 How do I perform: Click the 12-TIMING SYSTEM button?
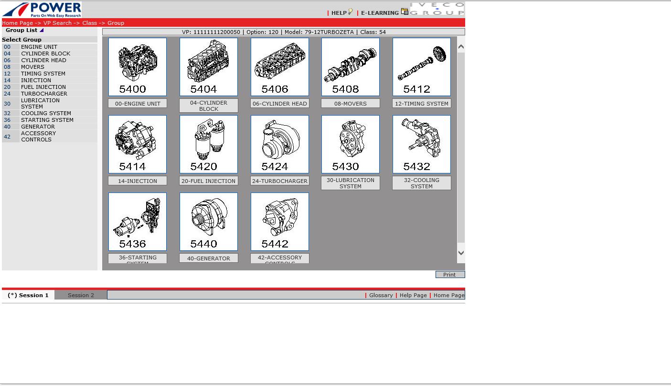coord(422,103)
